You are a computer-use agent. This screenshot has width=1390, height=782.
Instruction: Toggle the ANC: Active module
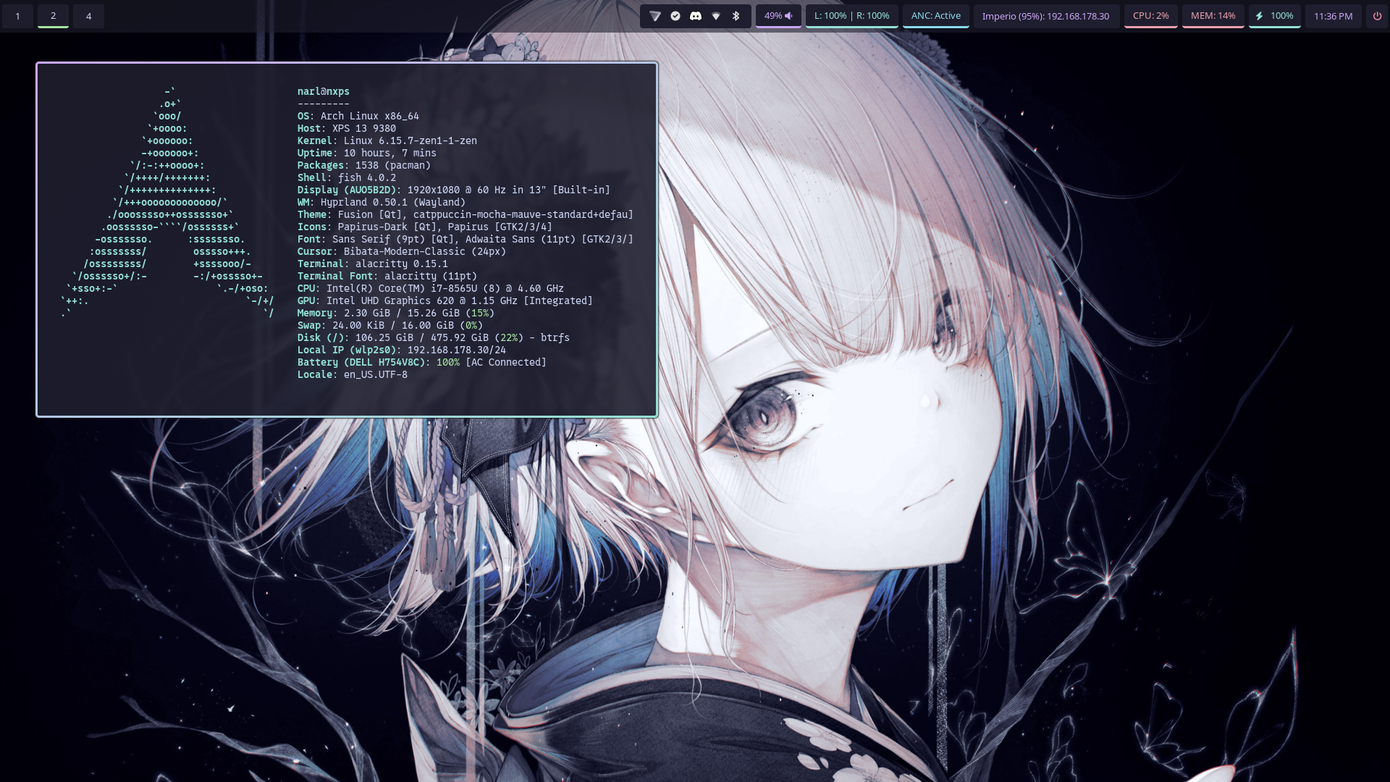(935, 16)
